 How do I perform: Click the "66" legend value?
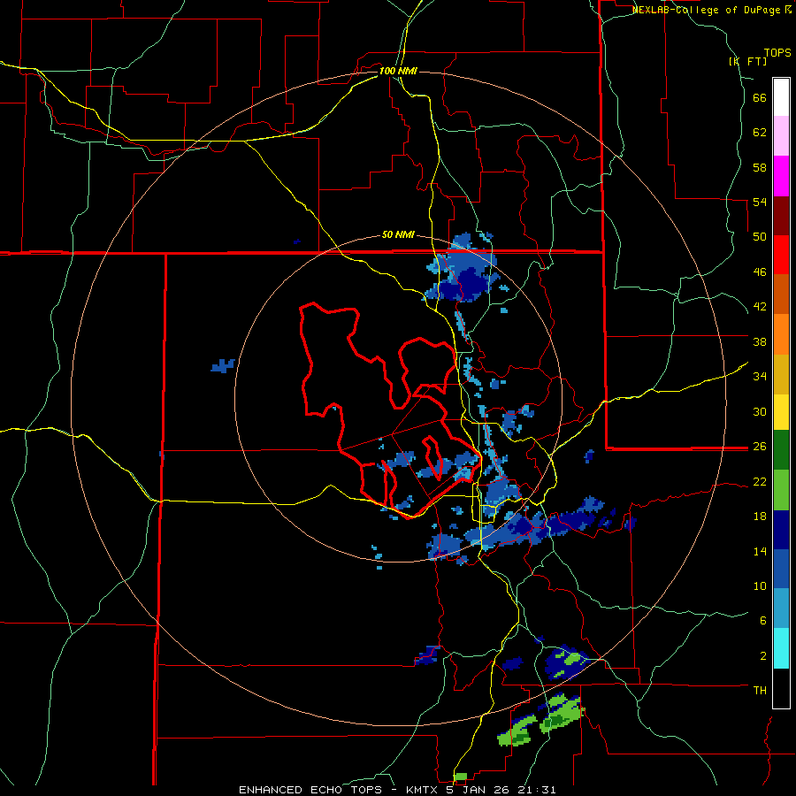click(760, 98)
